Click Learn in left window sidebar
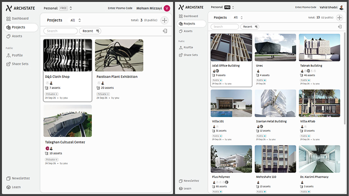 (13, 187)
